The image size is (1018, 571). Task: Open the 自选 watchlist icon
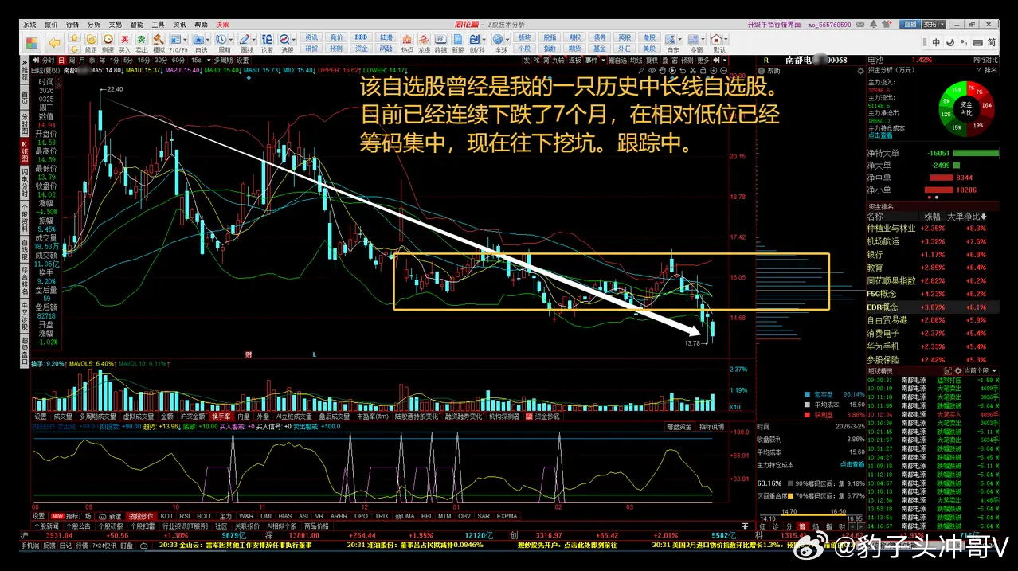coord(201,44)
